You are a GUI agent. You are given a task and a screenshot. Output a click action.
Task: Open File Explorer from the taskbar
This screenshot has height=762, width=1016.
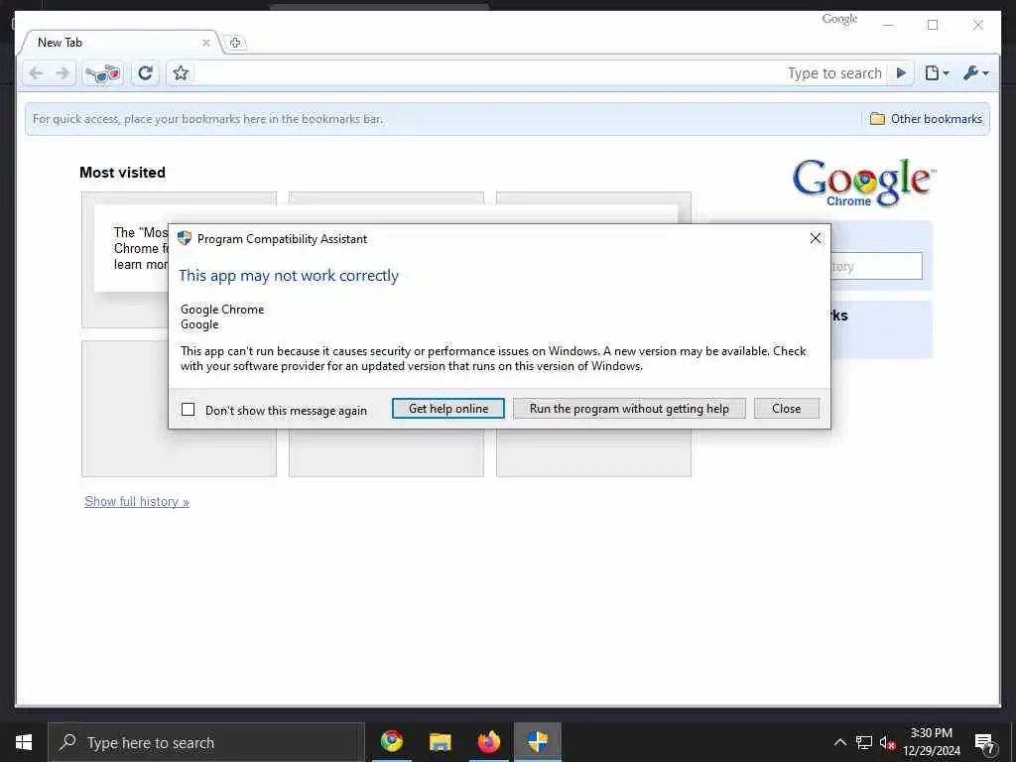point(440,742)
